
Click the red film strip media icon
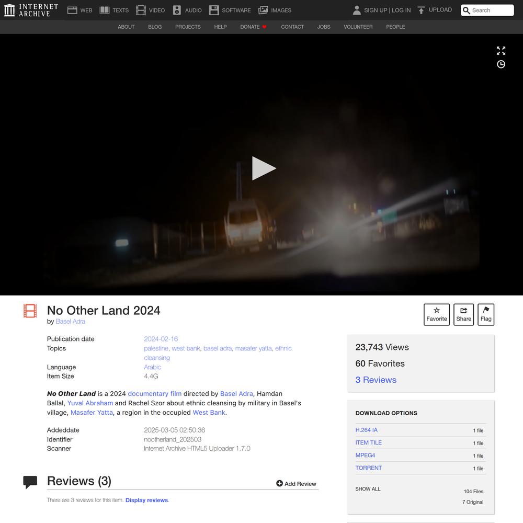30,311
